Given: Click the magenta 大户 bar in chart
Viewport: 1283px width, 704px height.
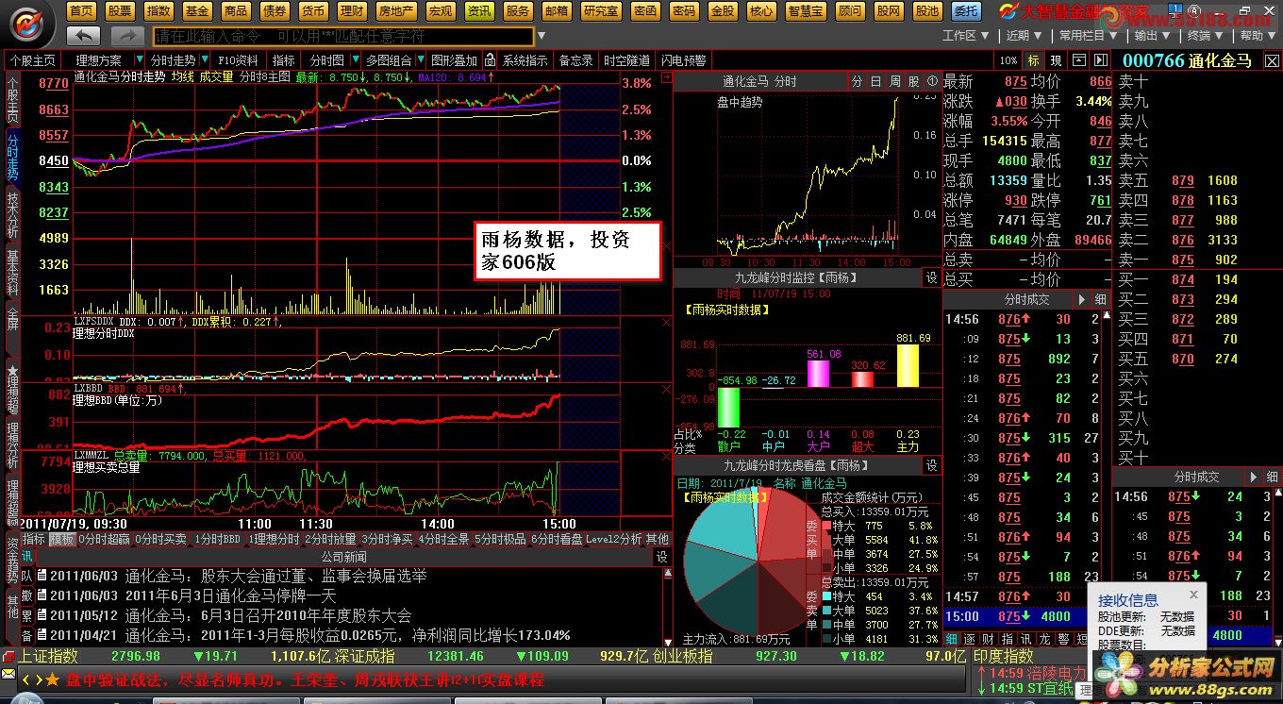Looking at the screenshot, I should [818, 374].
